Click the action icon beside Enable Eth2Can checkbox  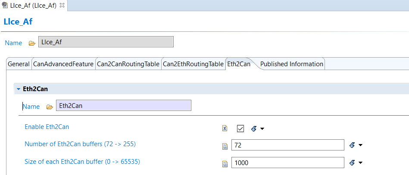(x=254, y=128)
